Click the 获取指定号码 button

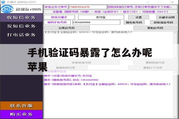tap(163, 22)
